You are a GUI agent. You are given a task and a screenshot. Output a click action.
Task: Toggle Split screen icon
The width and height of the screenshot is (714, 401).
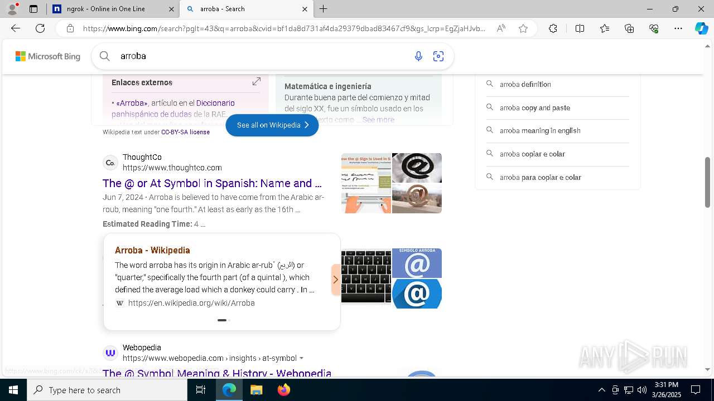click(x=580, y=28)
